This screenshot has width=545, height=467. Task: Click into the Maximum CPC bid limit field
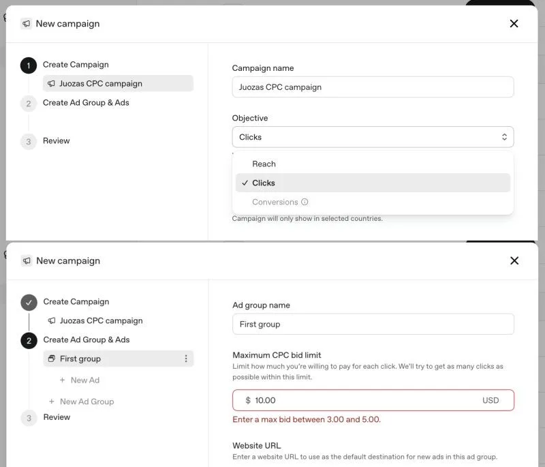pyautogui.click(x=373, y=400)
